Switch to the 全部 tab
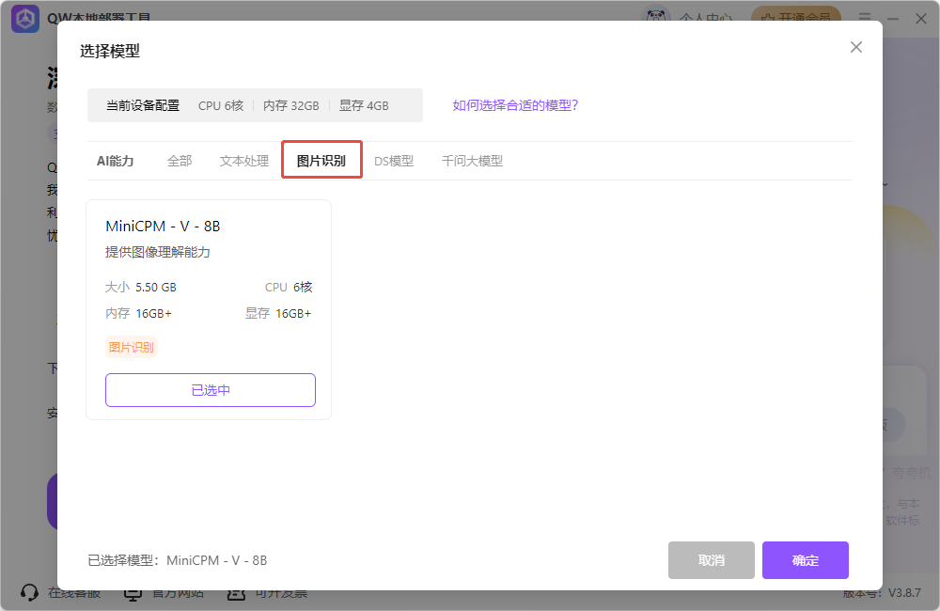 180,161
